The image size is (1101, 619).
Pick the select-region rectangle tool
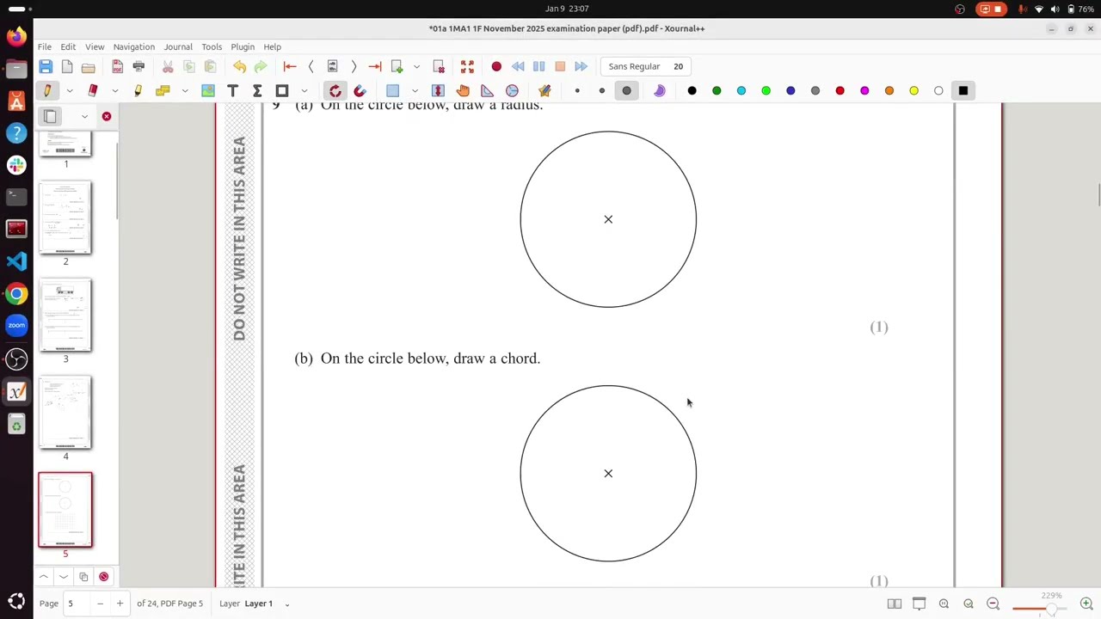393,90
